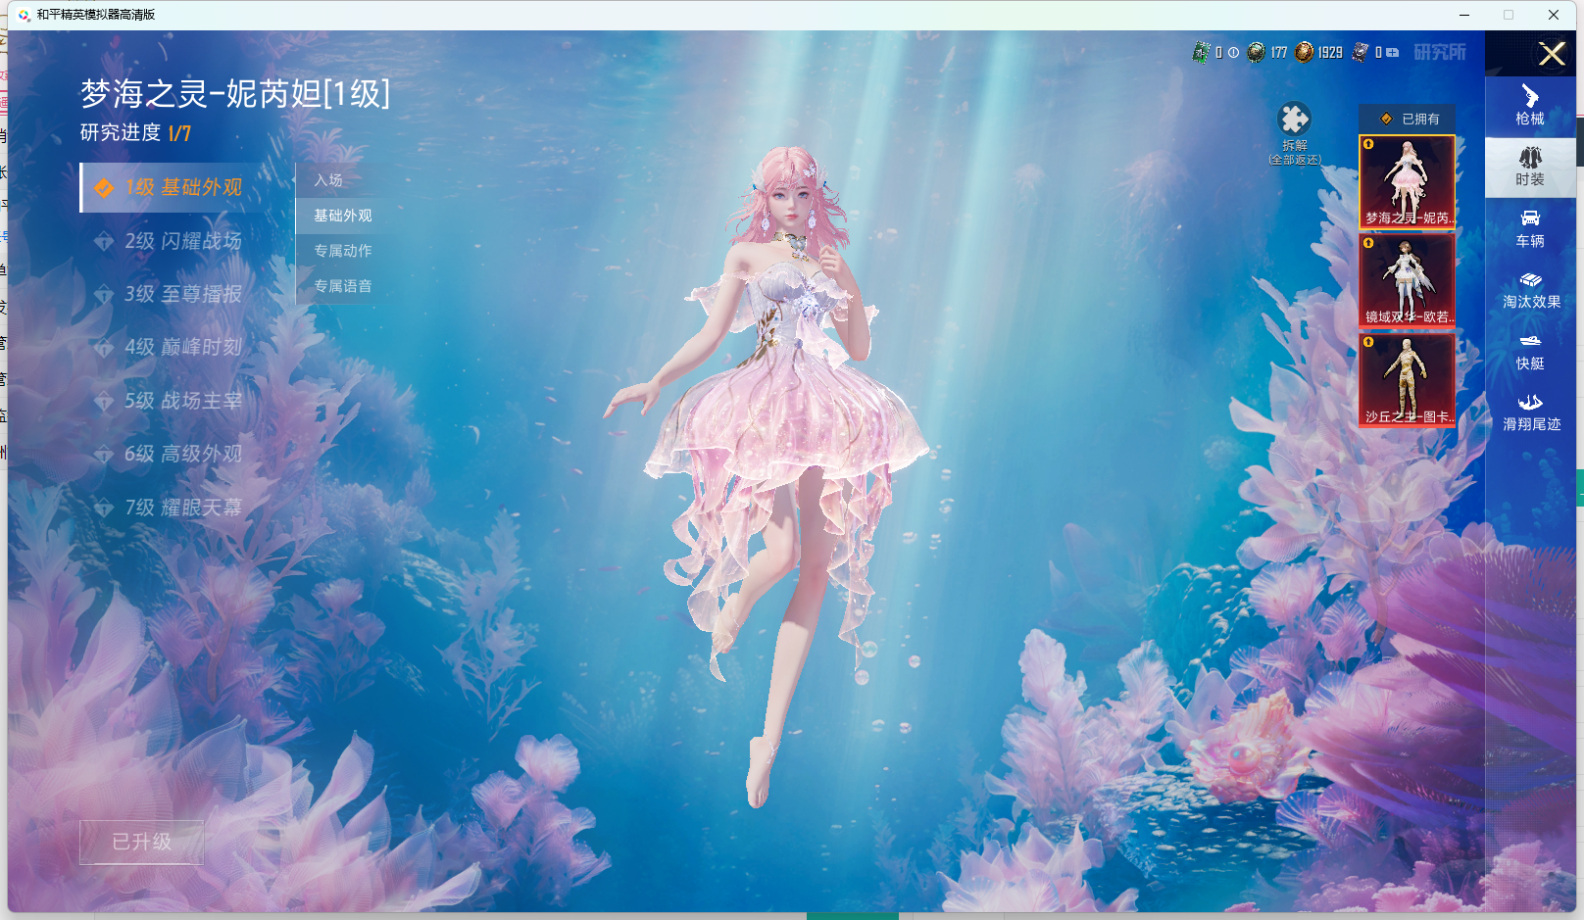
Task: Open the 枪械 firearms category
Action: 1529,106
